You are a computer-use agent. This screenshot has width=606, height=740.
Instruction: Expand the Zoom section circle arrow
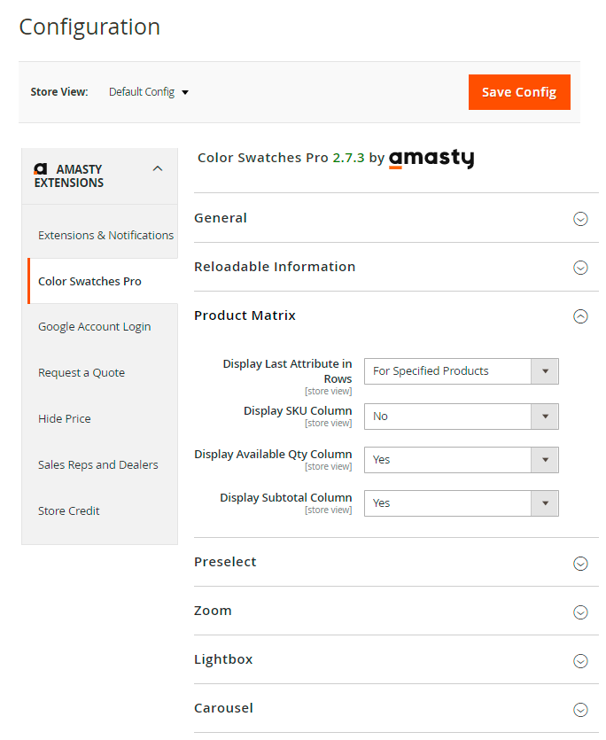(580, 611)
